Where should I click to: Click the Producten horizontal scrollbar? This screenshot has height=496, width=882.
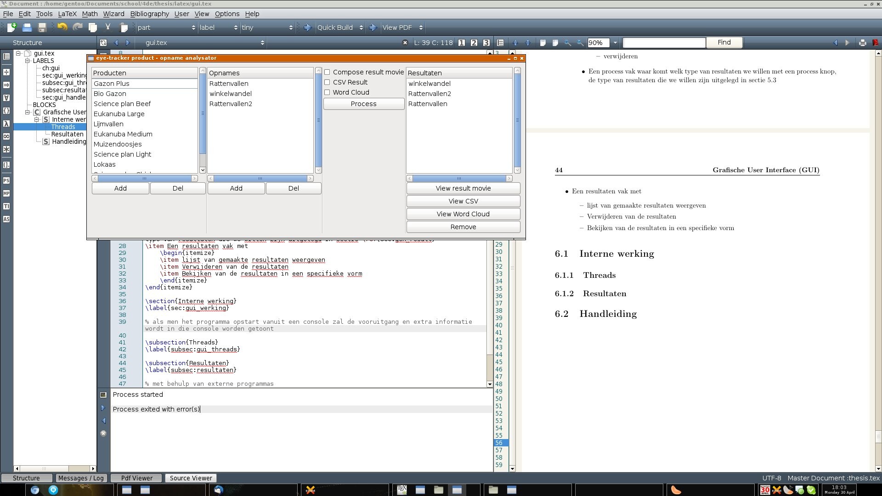144,179
